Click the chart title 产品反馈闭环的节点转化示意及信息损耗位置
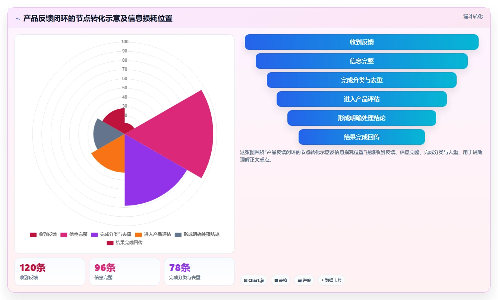498x300 pixels. [x=98, y=19]
